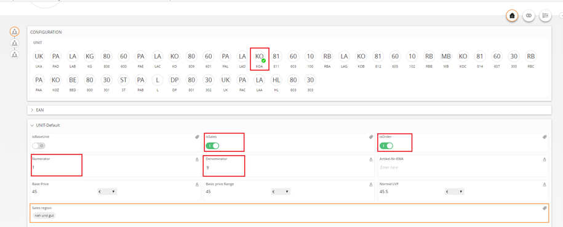Click the tag icon in isSales field

click(371, 137)
